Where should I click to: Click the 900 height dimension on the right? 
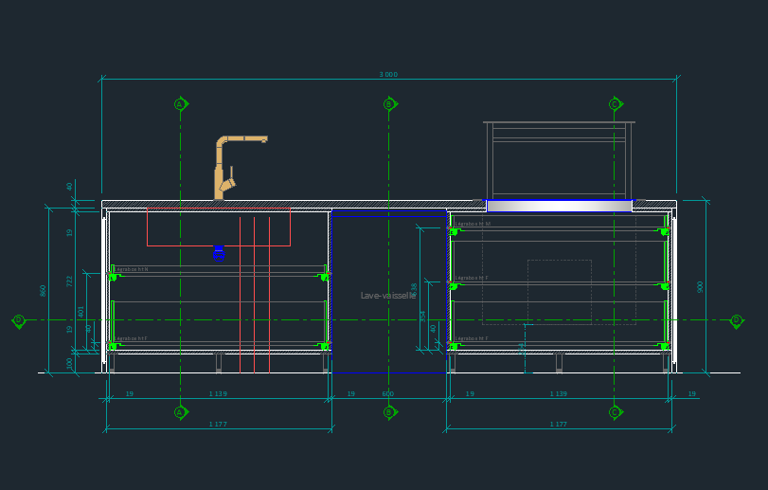(x=700, y=286)
